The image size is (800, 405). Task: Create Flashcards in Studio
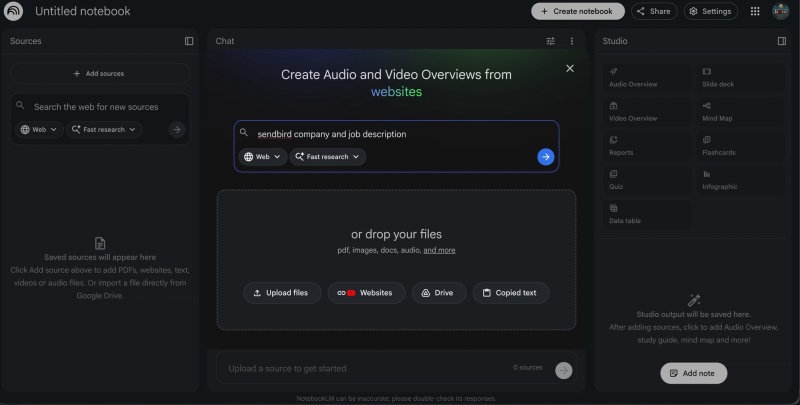(740, 146)
